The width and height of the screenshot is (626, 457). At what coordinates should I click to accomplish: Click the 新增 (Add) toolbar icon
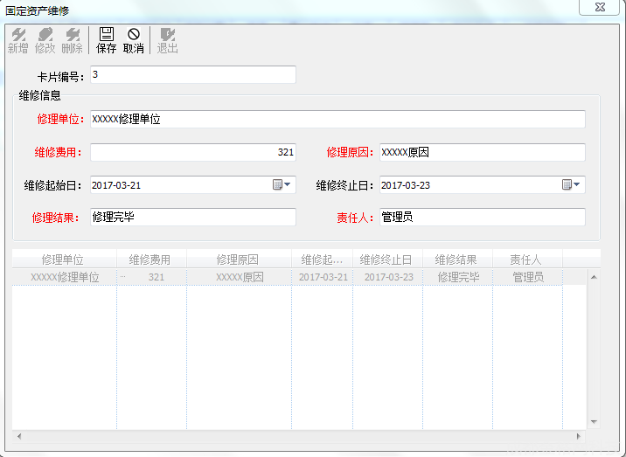click(17, 40)
